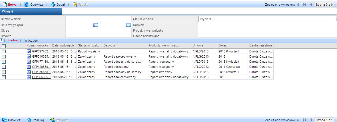
Task: Click the upload icon beside GPP046385
Action: [x=29, y=57]
